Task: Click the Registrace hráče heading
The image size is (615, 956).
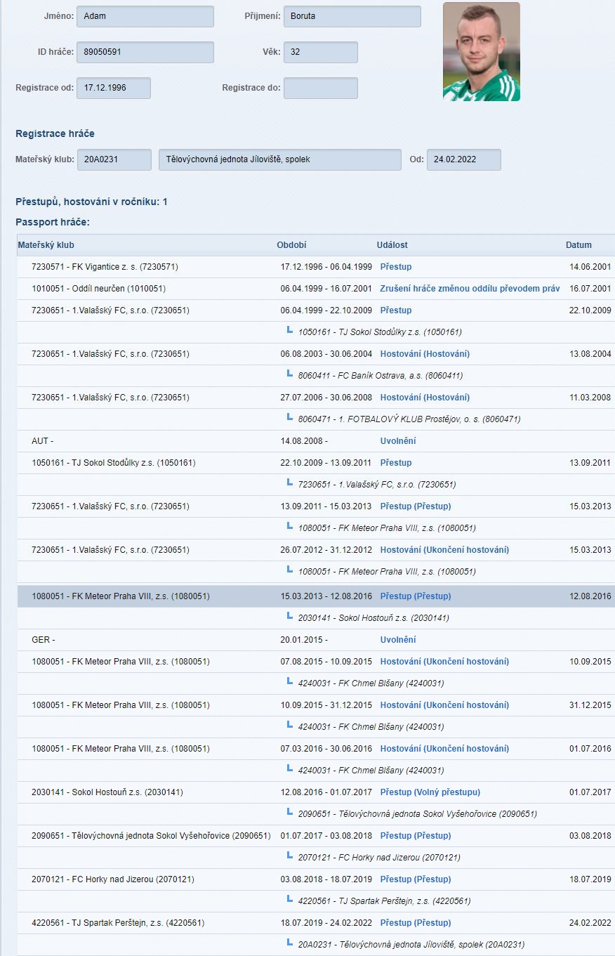Action: pyautogui.click(x=55, y=133)
